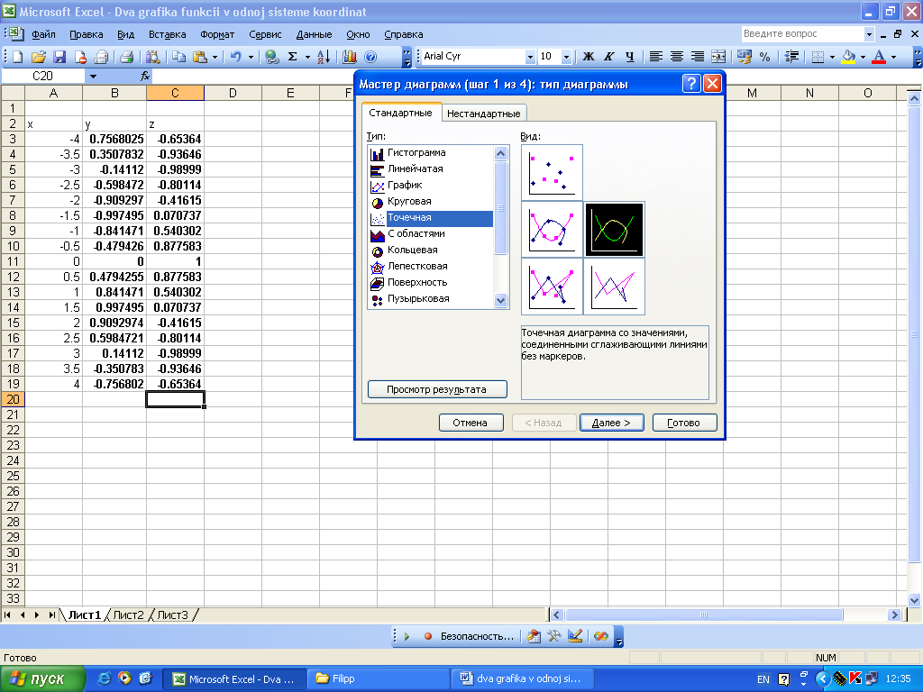The image size is (923, 692).
Task: Click the merge and center icon
Action: coord(718,57)
